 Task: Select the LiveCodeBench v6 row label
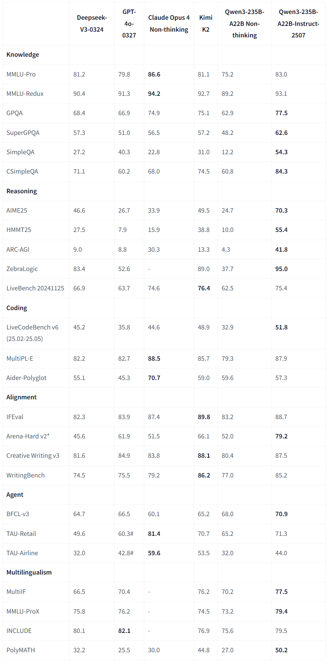pos(32,327)
